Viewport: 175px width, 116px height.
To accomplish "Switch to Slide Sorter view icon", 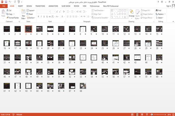I will (x=137, y=115).
